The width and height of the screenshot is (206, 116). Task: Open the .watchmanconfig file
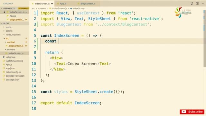(14, 61)
